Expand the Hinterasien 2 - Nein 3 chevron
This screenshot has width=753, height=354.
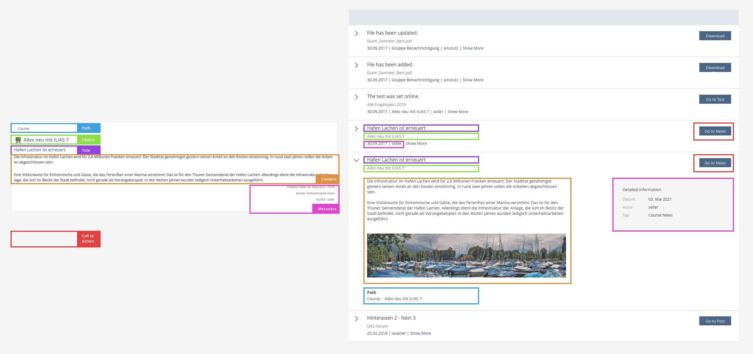pyautogui.click(x=356, y=319)
